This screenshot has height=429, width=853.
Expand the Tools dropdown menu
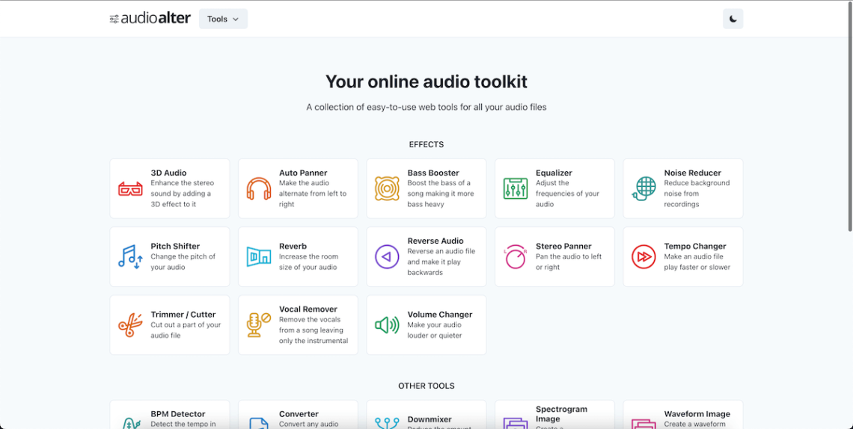222,19
